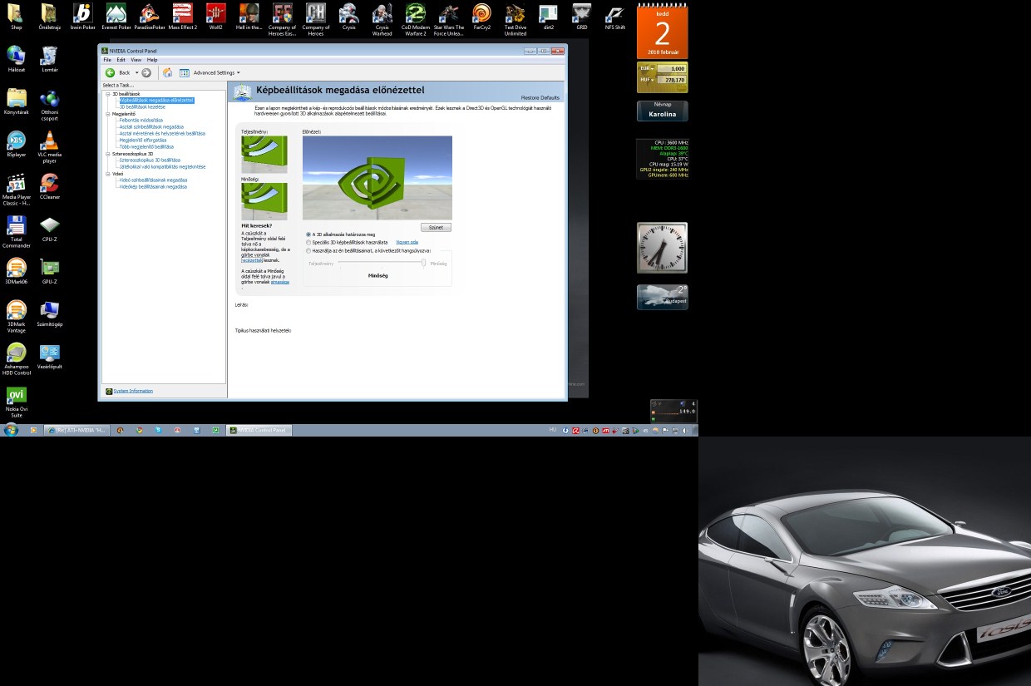
Task: Click the System Information link
Action: tap(133, 391)
